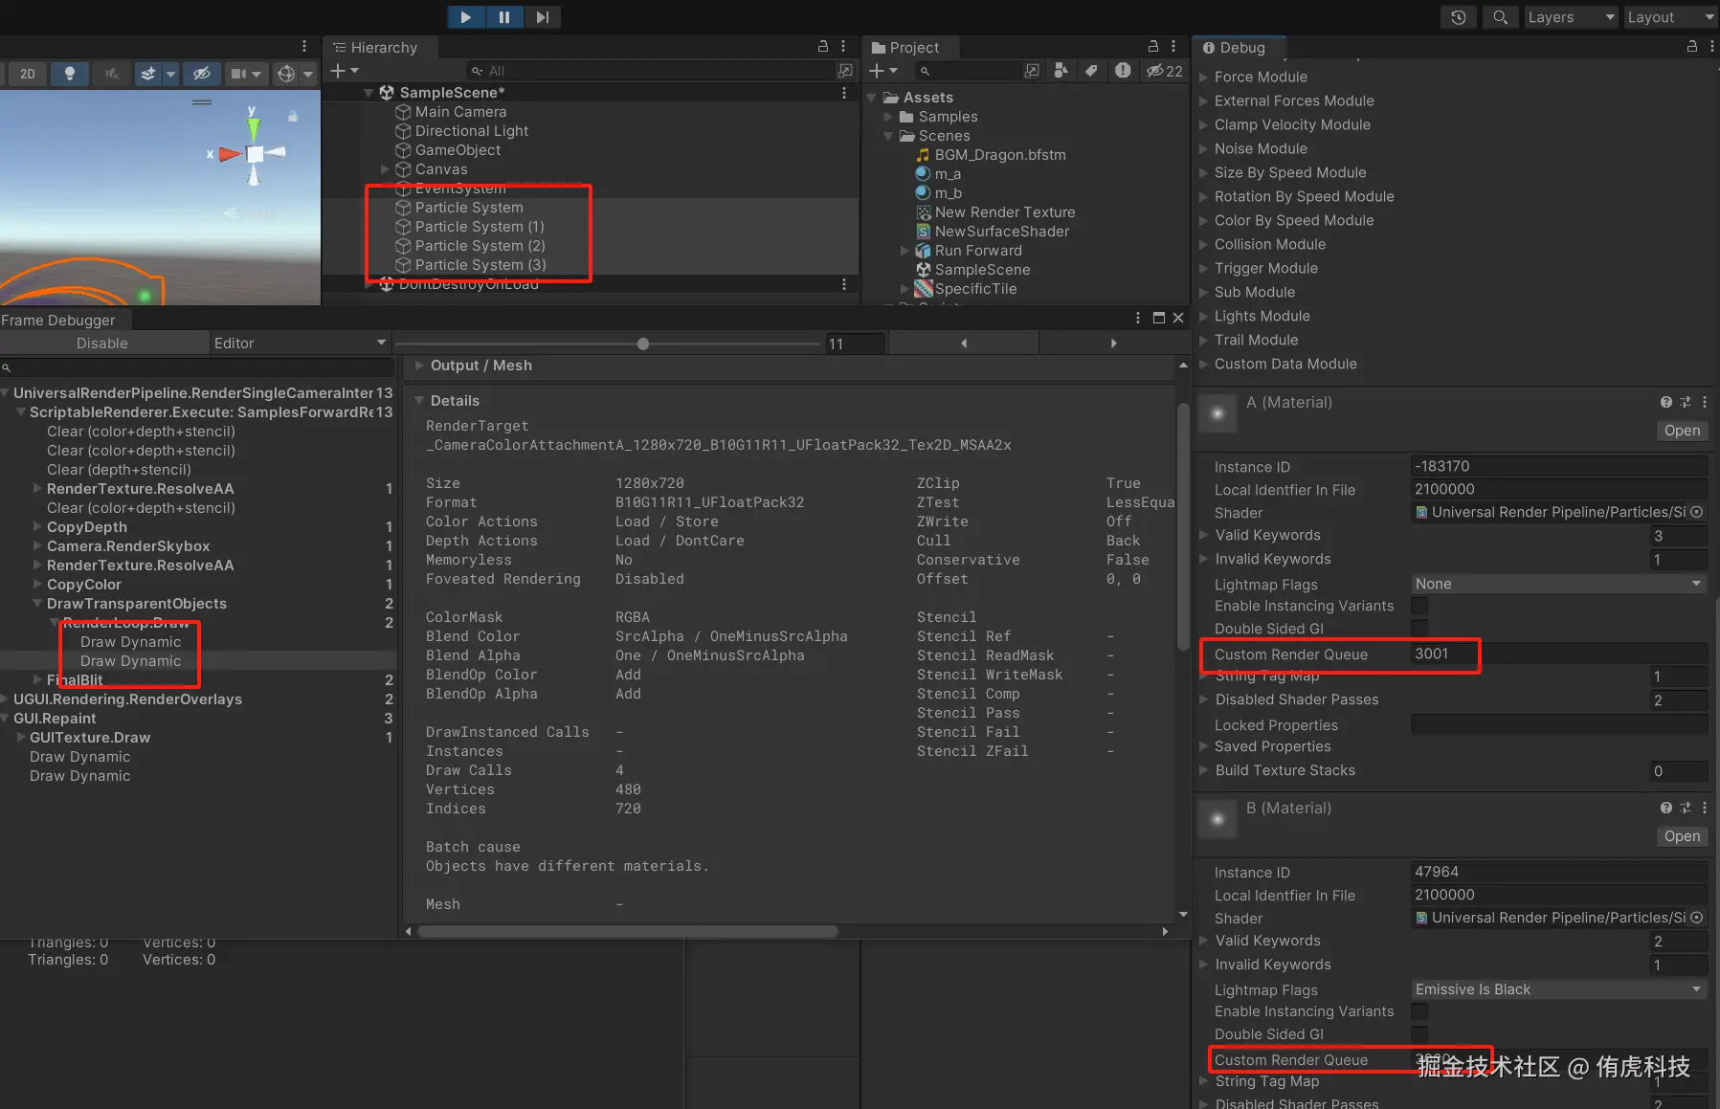Open the shader object picker for material A

point(1697,513)
